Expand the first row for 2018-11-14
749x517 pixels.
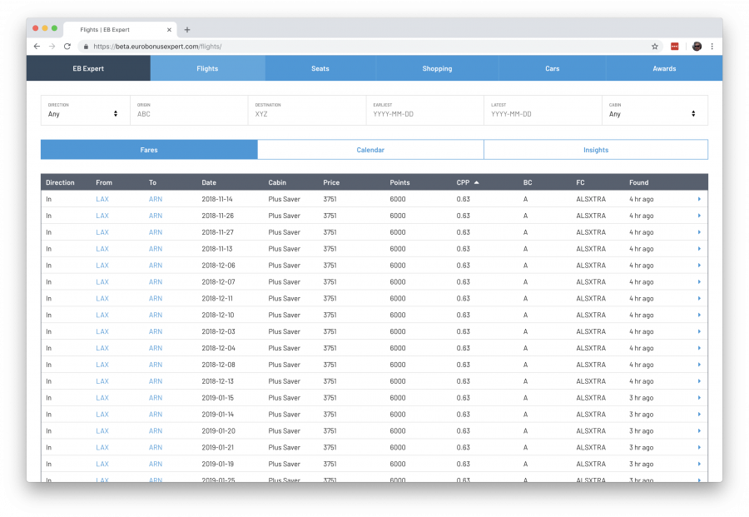(x=699, y=199)
